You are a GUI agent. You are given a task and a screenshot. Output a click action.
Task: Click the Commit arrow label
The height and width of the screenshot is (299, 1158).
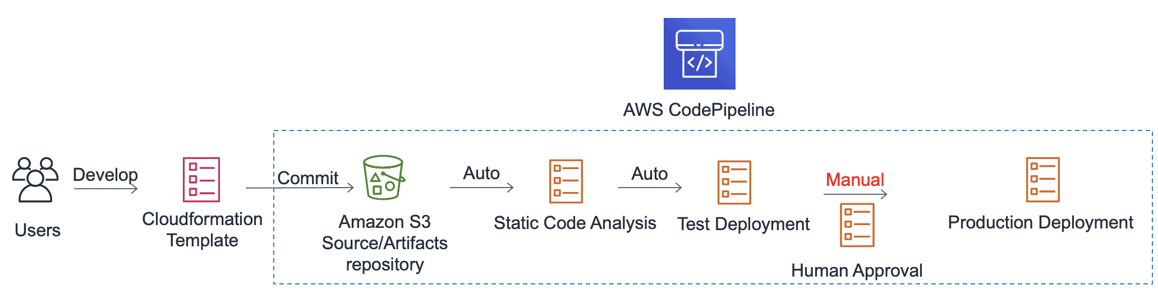tap(308, 178)
